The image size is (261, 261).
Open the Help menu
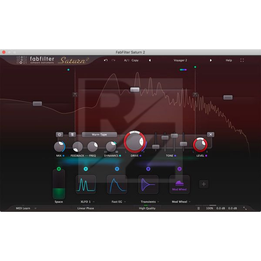pos(229,60)
